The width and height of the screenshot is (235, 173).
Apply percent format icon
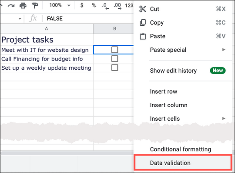pos(94,6)
